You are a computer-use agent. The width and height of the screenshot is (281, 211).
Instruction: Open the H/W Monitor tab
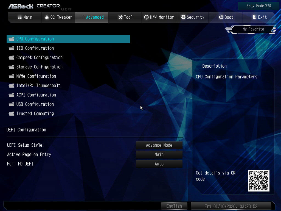[x=159, y=17]
